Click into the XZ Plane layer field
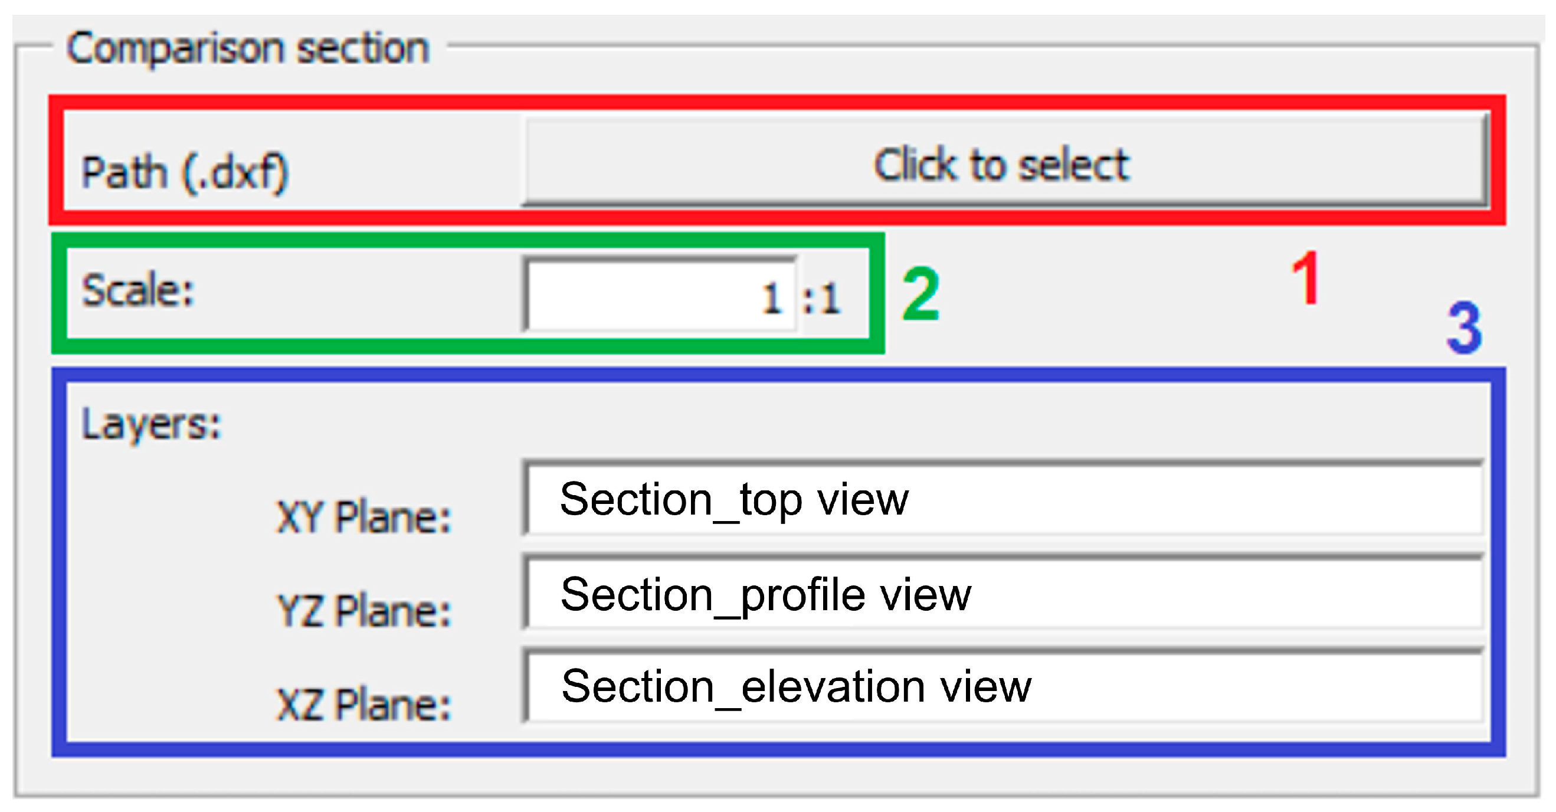Viewport: 1556px width, 812px height. point(1003,687)
